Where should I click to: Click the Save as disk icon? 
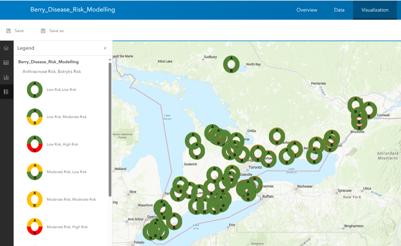(43, 31)
